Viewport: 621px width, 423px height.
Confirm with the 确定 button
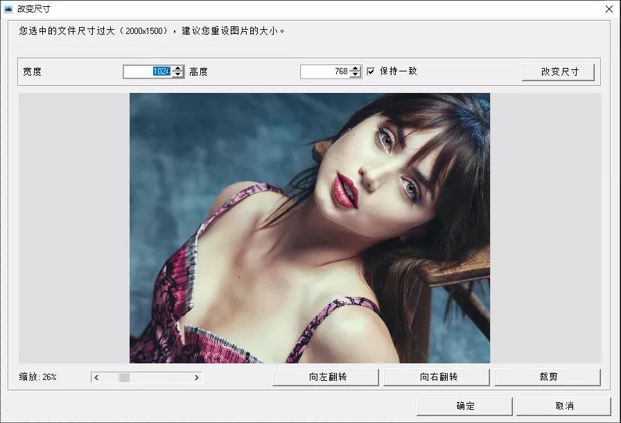pyautogui.click(x=464, y=406)
